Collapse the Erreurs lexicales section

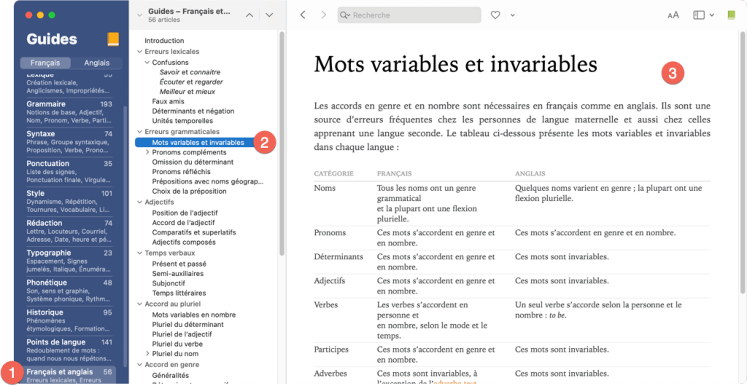[x=139, y=51]
